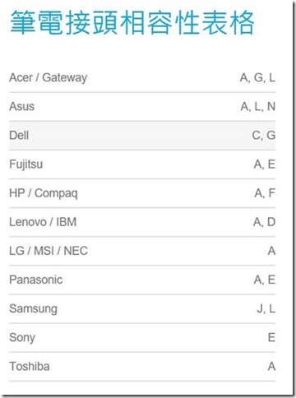Select the Samsung row
The height and width of the screenshot is (398, 296).
tap(142, 309)
